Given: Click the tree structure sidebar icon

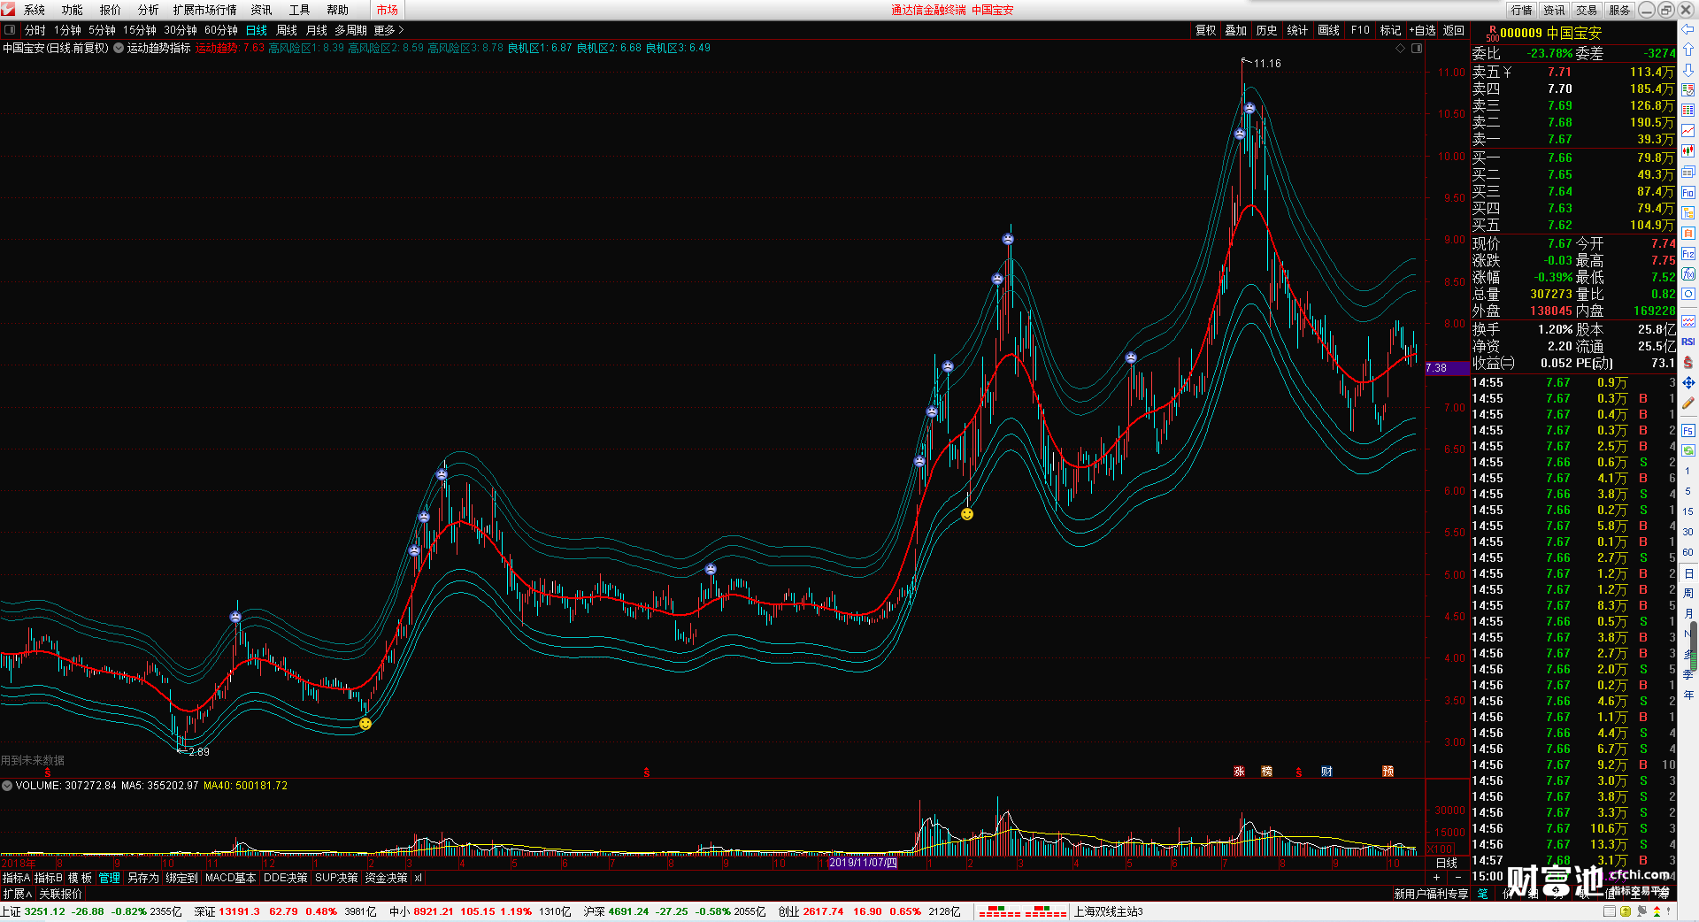Looking at the screenshot, I should click(1688, 213).
